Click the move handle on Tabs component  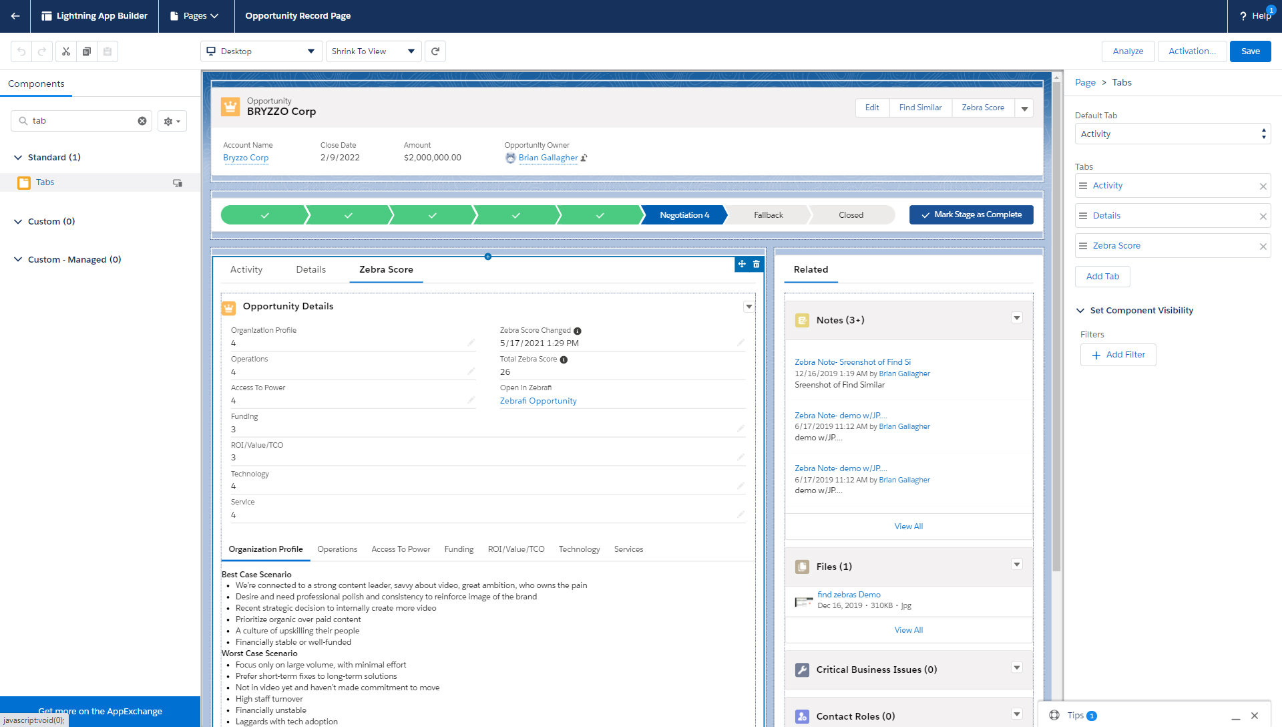pos(742,265)
